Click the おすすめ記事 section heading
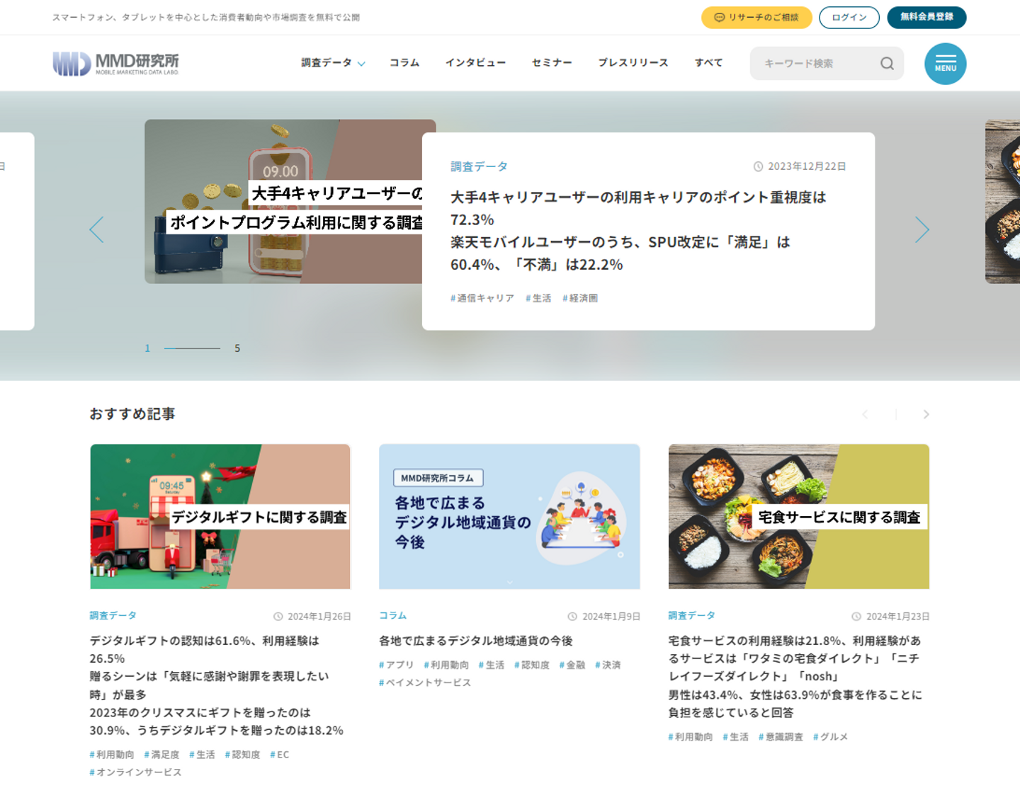 point(132,414)
